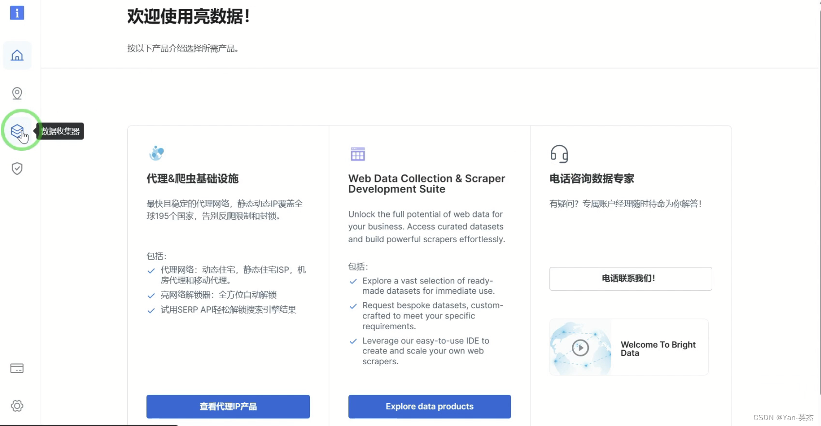
Task: Click the Bright Data logo icon
Action: [x=17, y=13]
